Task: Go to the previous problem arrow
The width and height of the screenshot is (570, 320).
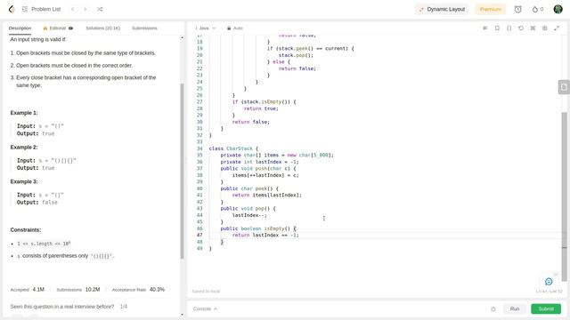Action: coord(73,9)
